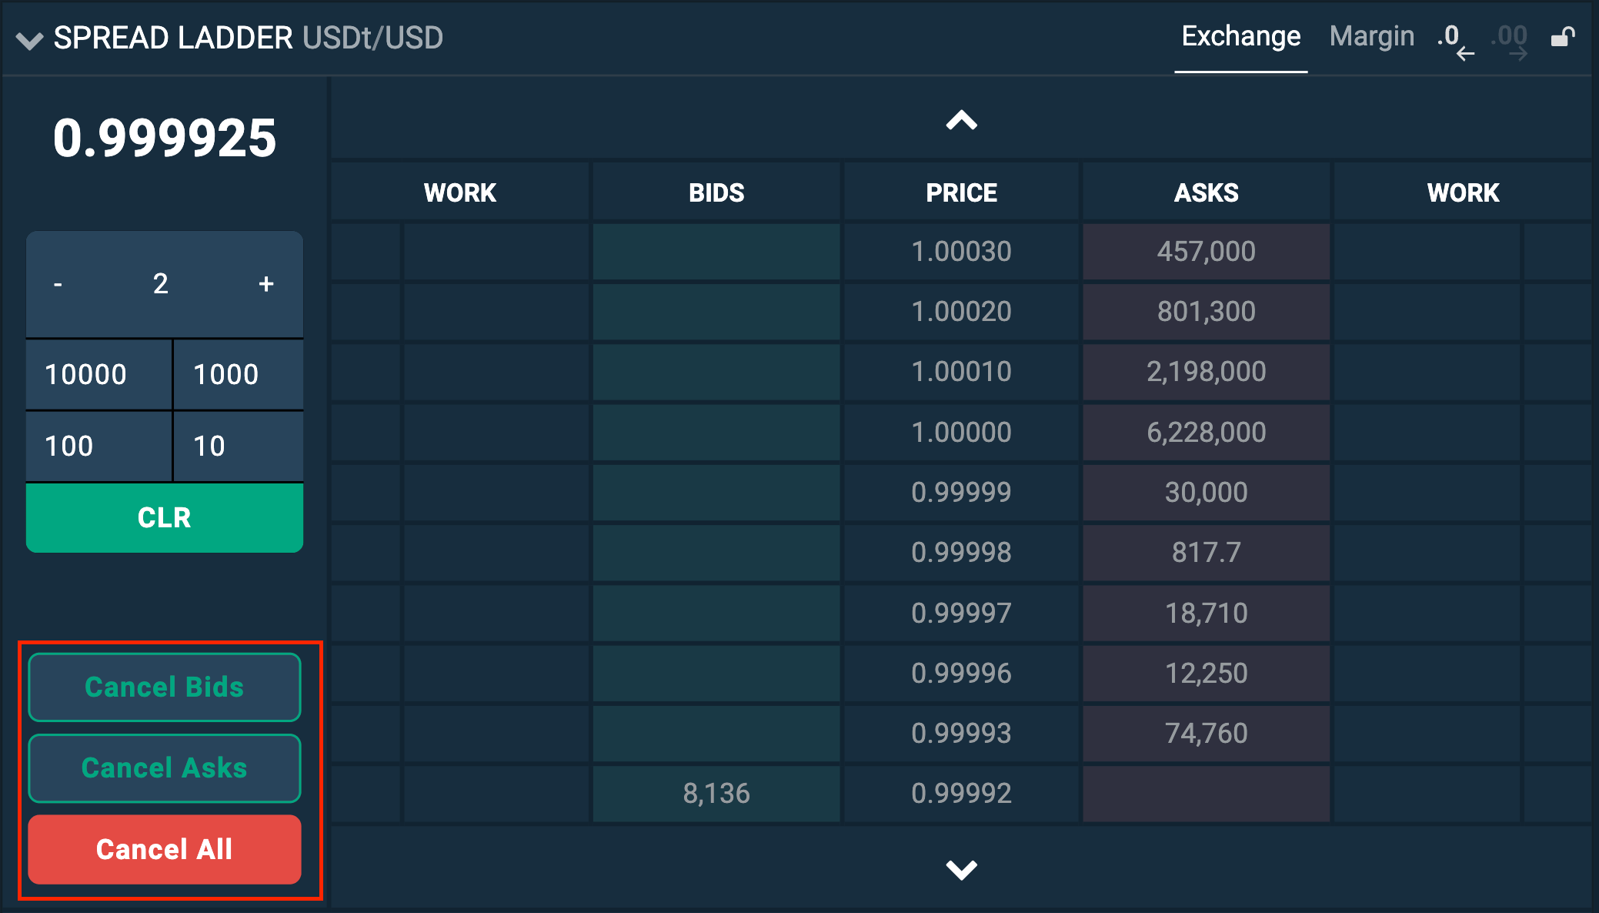Click the 0.99999 price row
This screenshot has height=913, width=1599.
coord(961,492)
